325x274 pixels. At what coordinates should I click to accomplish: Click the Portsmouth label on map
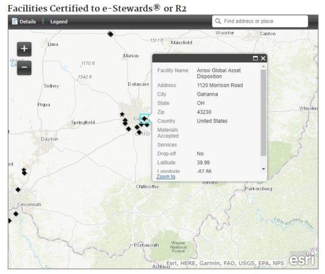tap(146, 245)
